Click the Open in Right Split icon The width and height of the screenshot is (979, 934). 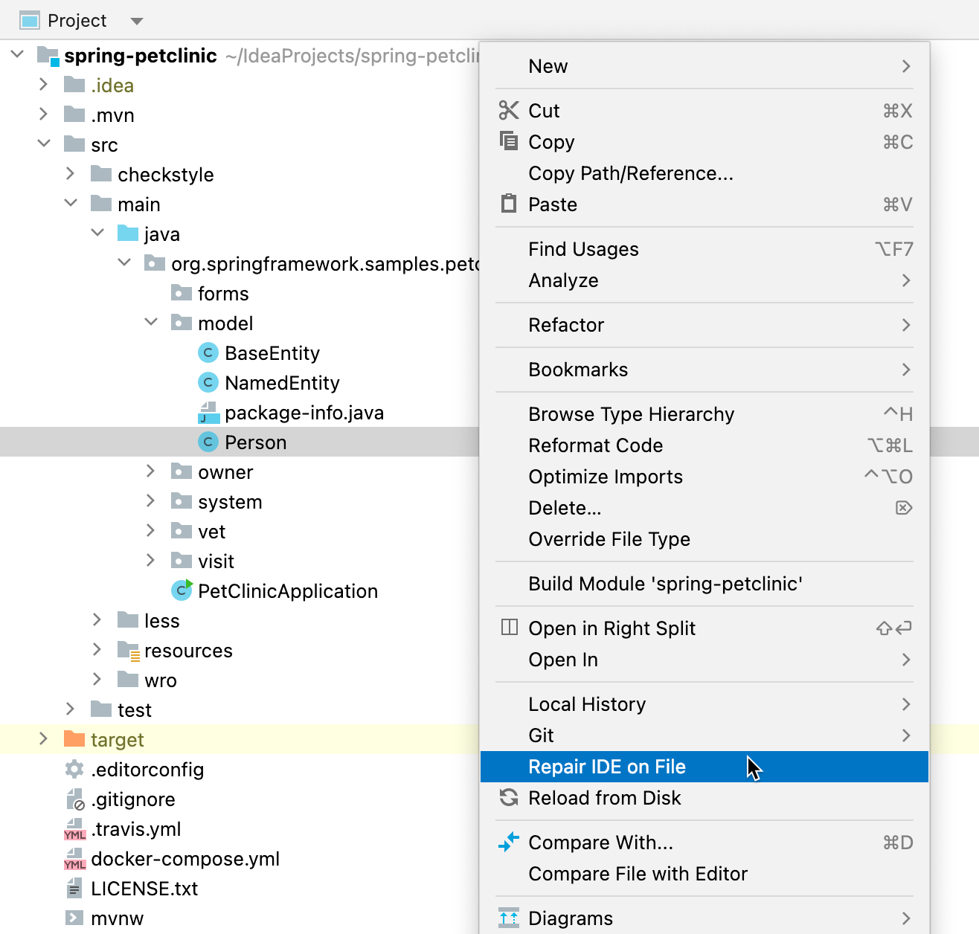[x=510, y=628]
